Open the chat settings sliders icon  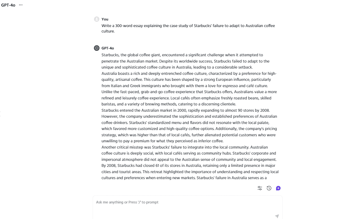(260, 188)
